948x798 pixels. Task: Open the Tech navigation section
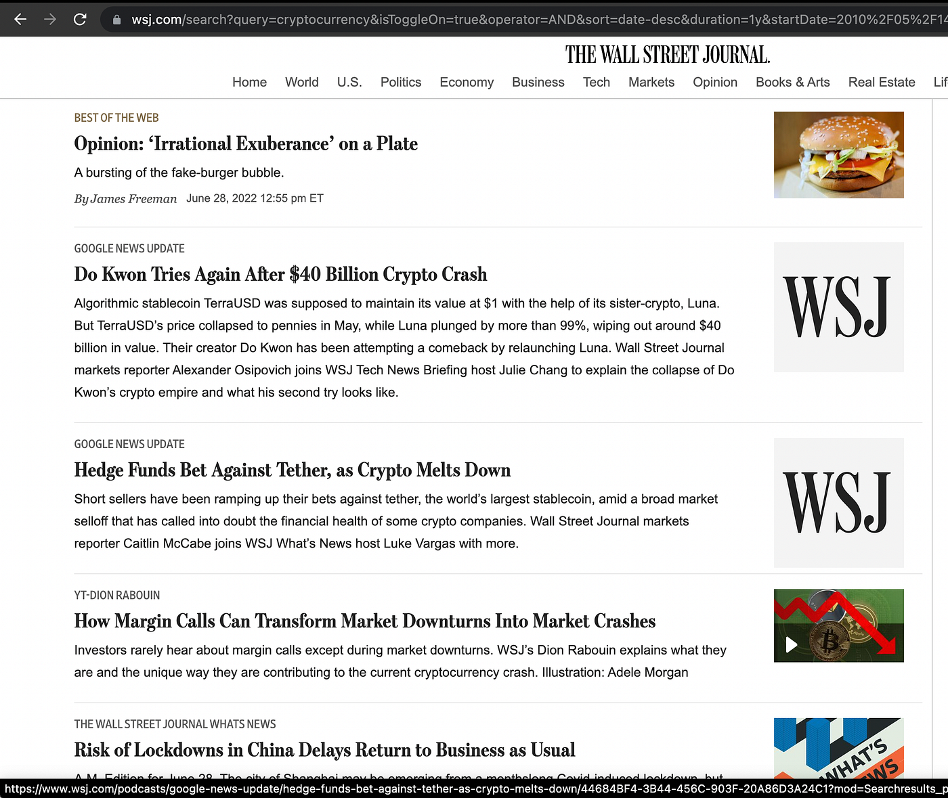(597, 82)
